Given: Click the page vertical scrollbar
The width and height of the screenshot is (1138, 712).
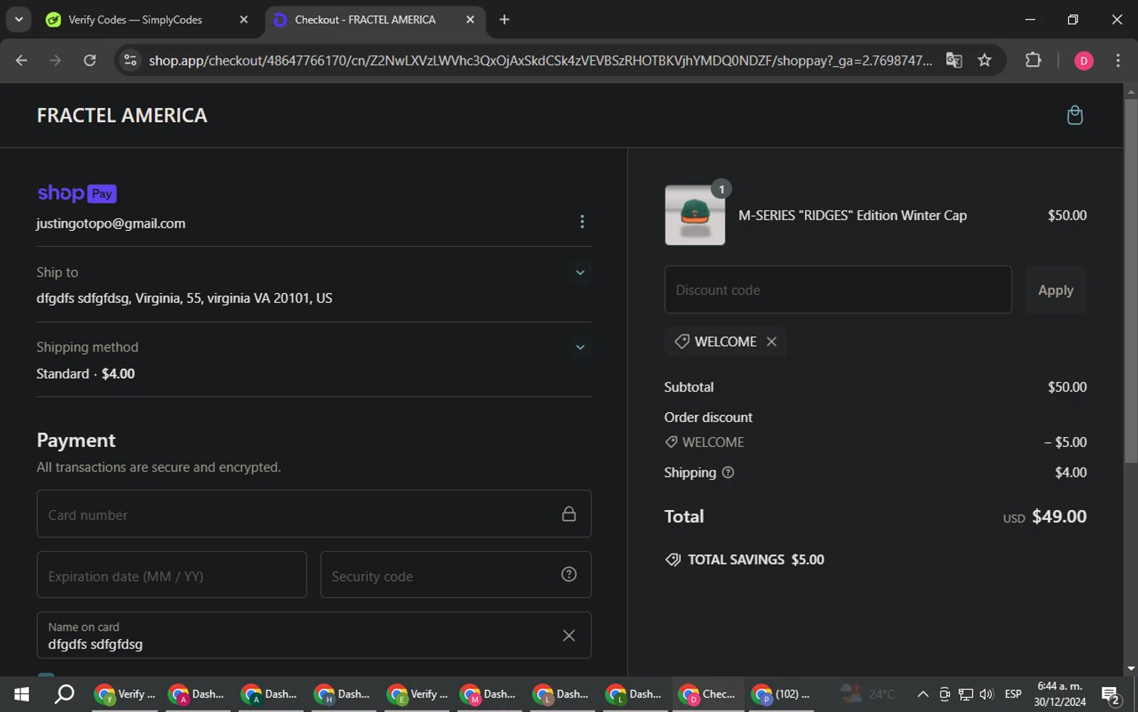Looking at the screenshot, I should point(1130,281).
